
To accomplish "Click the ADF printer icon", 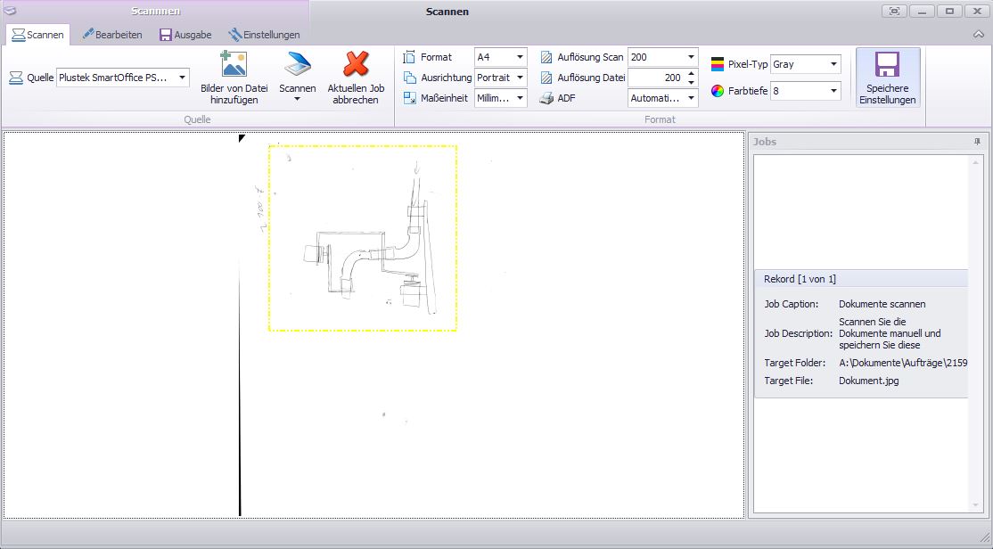I will [x=546, y=98].
